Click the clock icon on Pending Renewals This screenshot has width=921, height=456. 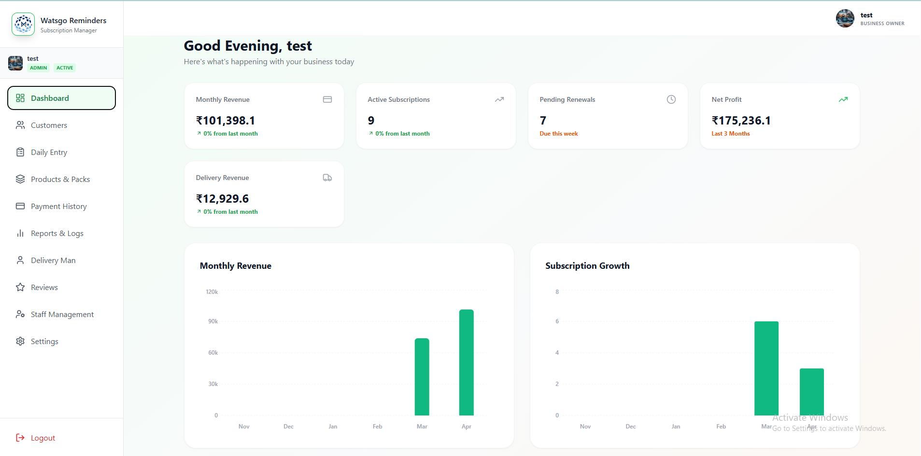671,99
